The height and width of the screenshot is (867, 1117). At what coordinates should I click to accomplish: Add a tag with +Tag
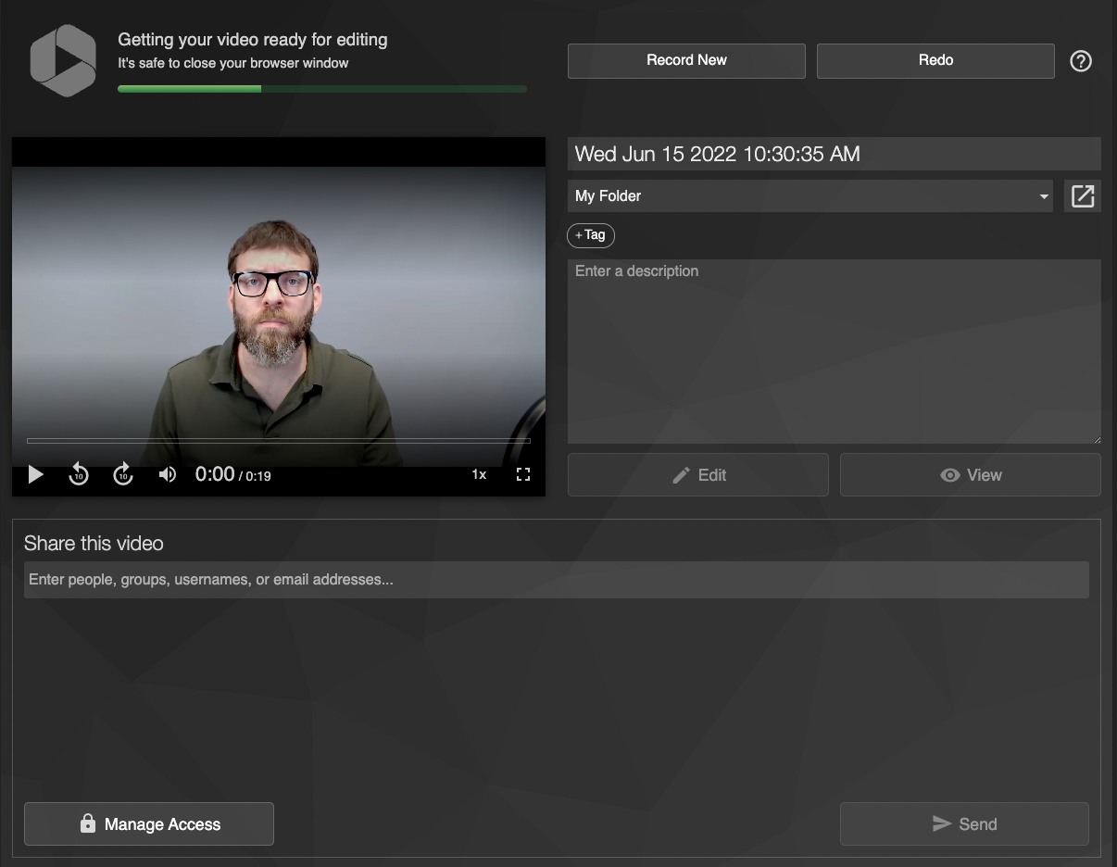[591, 235]
